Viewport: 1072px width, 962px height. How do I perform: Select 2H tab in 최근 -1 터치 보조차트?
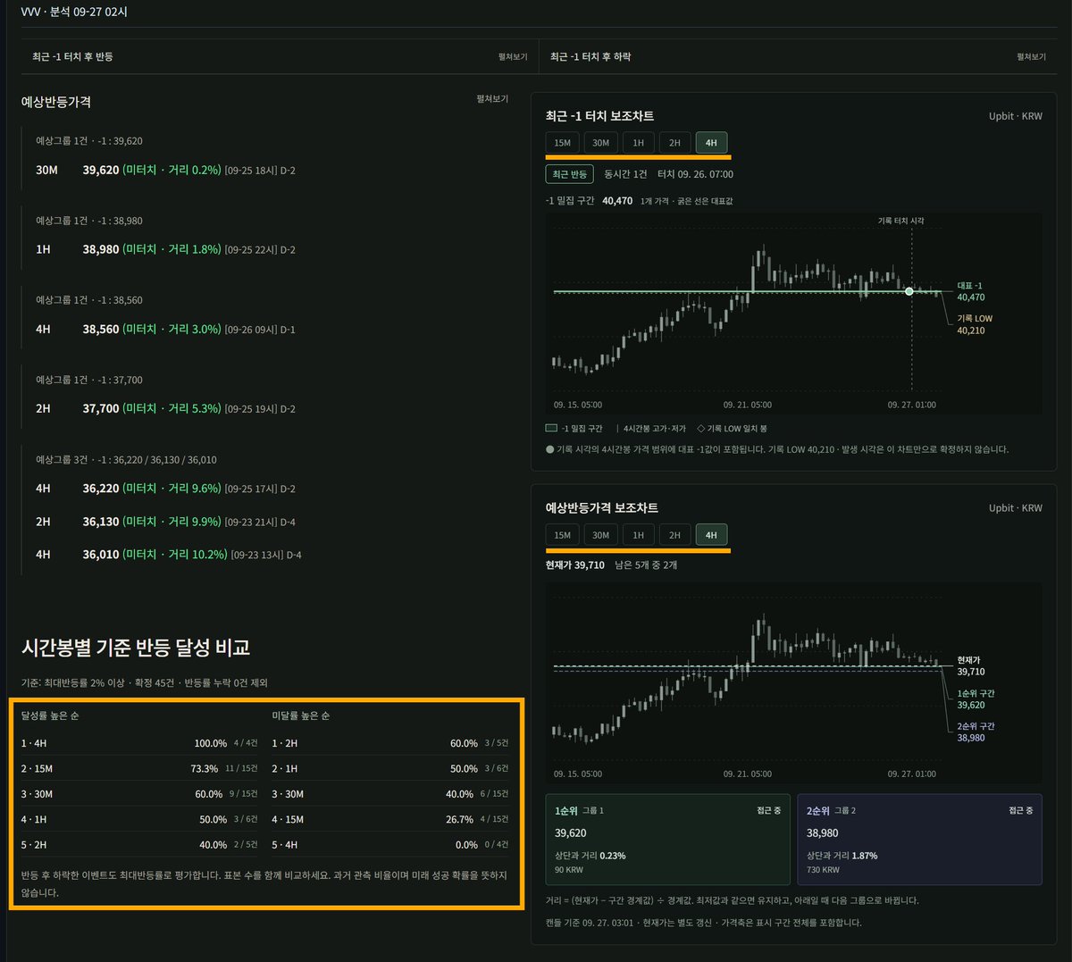(x=674, y=143)
